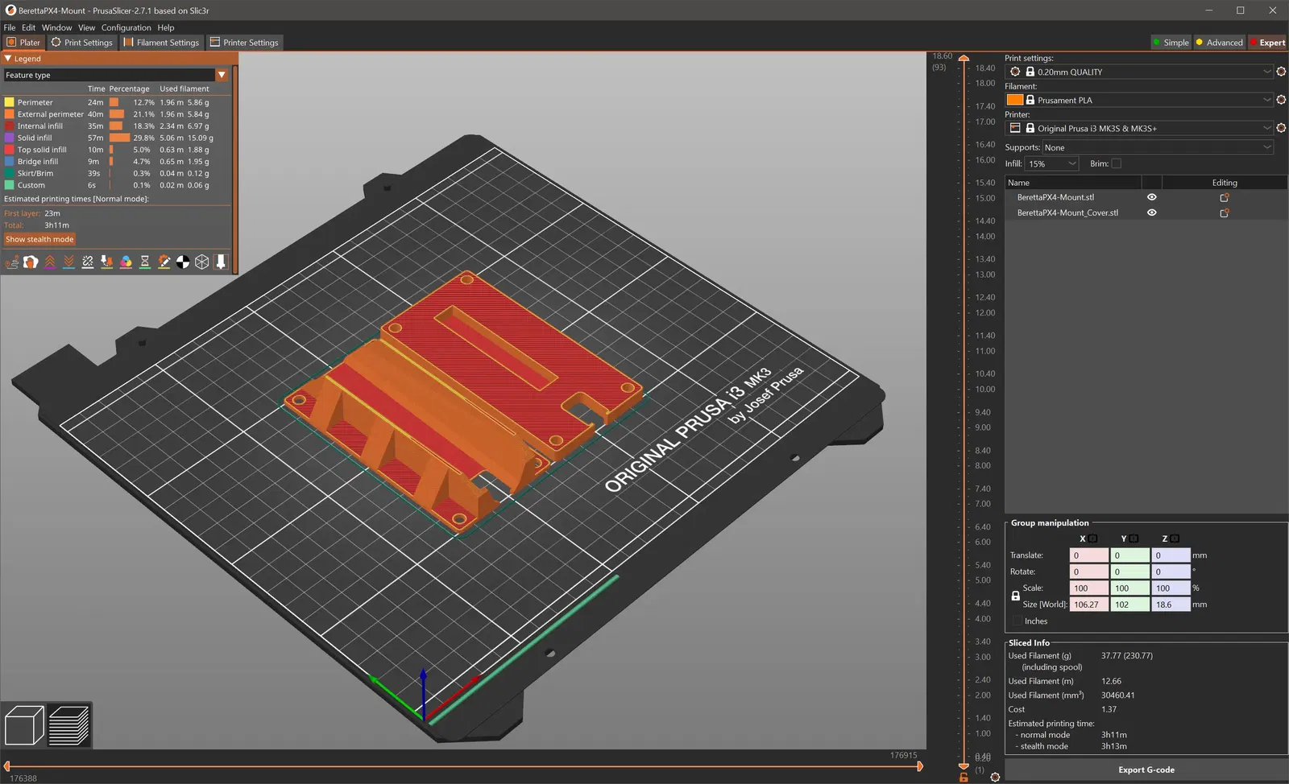Viewport: 1289px width, 784px height.
Task: Toggle the tool position marker arrow icon
Action: tap(221, 262)
